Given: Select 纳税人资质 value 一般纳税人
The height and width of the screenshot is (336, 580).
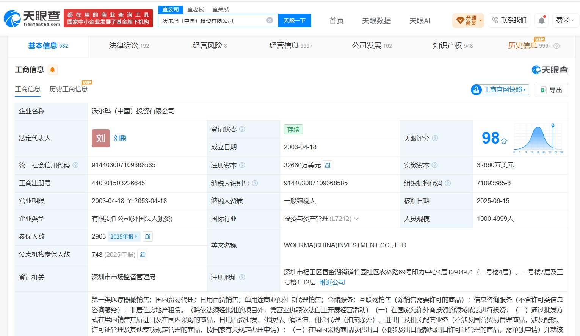Looking at the screenshot, I should click(300, 201).
